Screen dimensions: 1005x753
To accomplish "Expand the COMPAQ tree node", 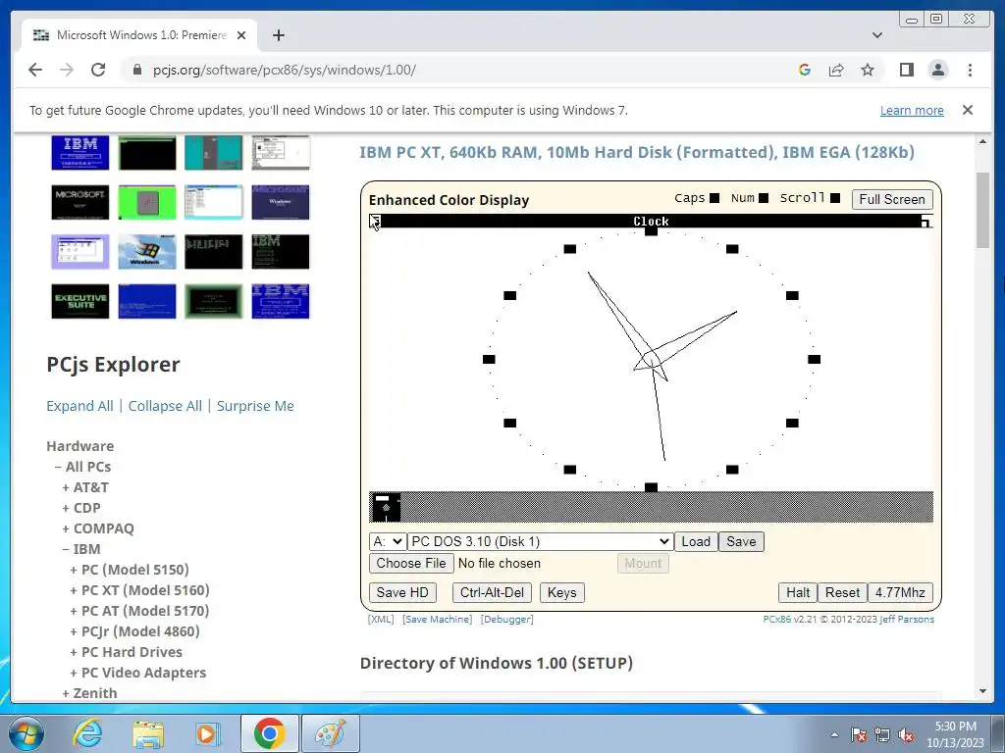I will pyautogui.click(x=98, y=528).
